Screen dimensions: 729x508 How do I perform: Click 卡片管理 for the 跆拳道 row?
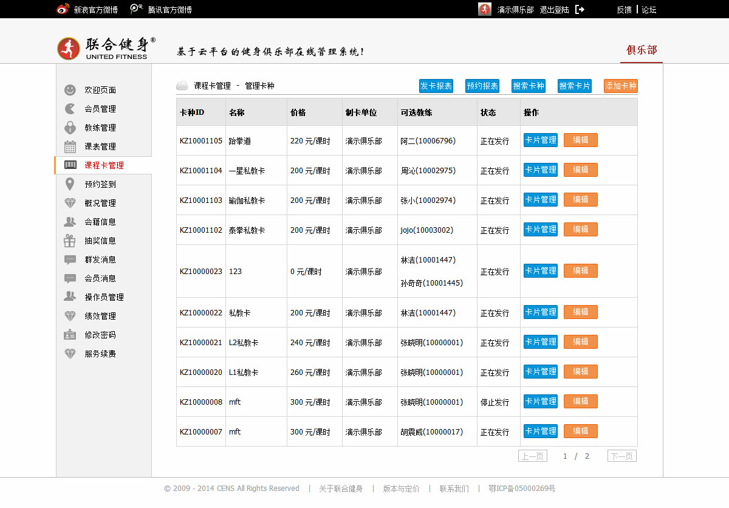pyautogui.click(x=541, y=140)
